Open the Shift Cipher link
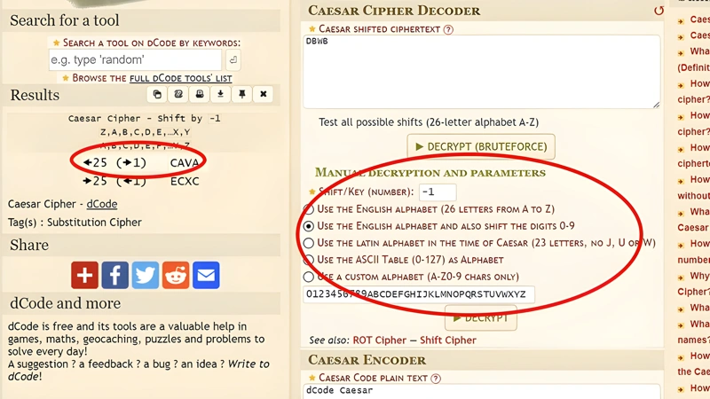Viewport: 710px width, 399px height. (448, 340)
